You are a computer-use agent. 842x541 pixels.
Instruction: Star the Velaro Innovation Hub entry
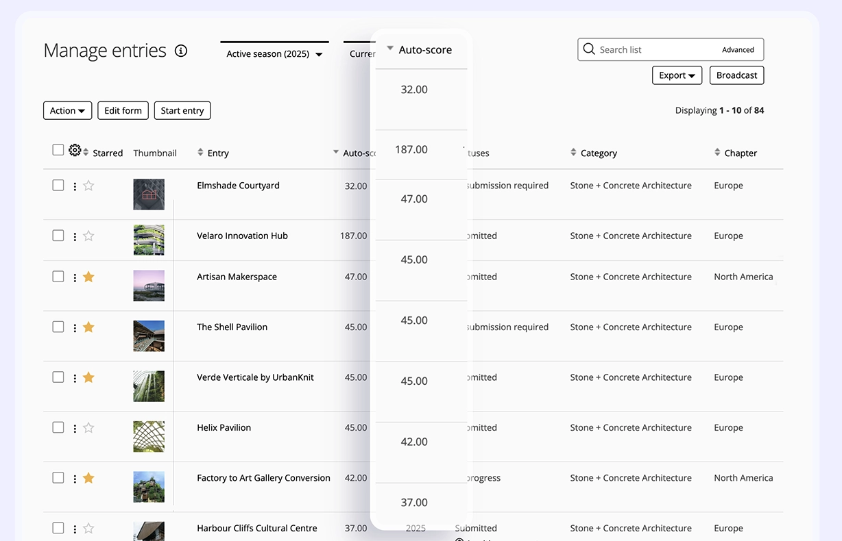[x=88, y=236]
